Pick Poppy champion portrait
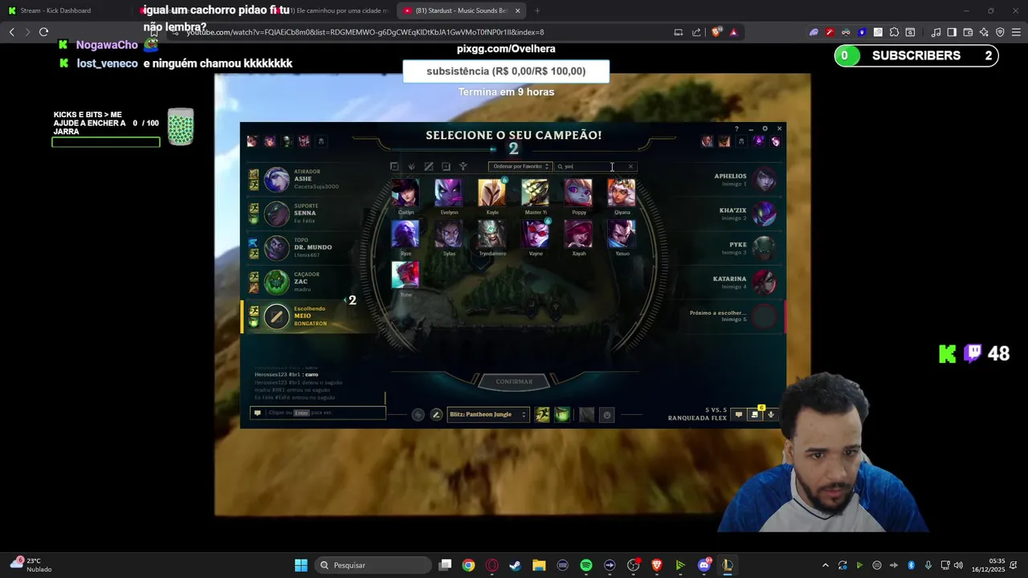The image size is (1028, 578). (x=579, y=193)
